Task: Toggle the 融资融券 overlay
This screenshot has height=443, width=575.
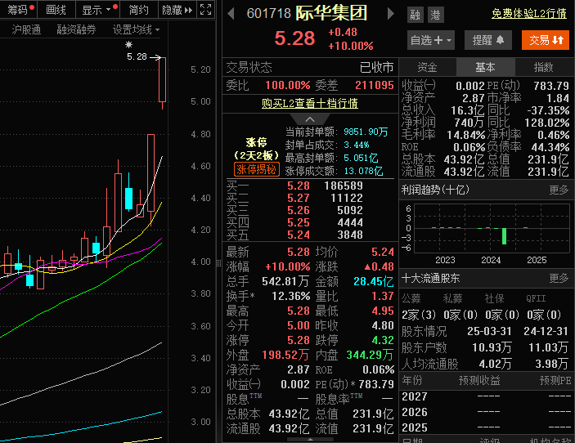Action: [x=76, y=29]
